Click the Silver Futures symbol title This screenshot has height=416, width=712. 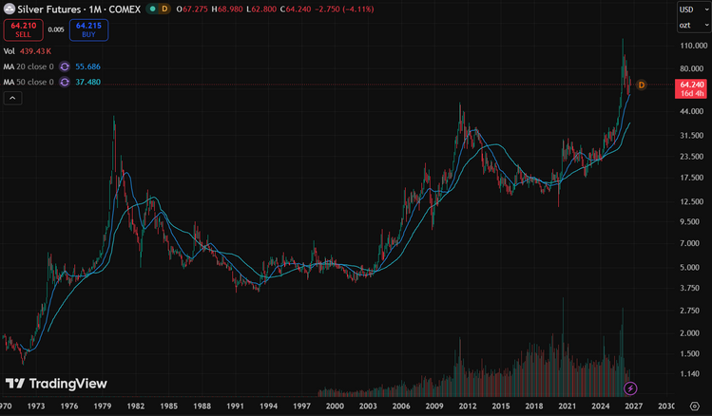click(79, 9)
